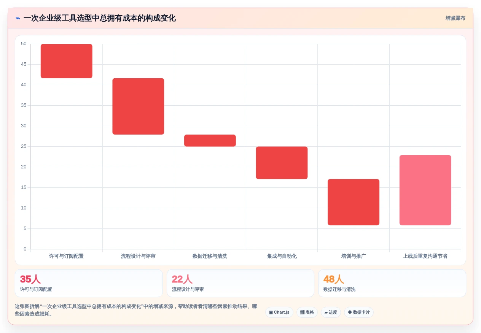Click the 许可与订阅配置 x-axis label
481x333 pixels.
click(x=66, y=256)
